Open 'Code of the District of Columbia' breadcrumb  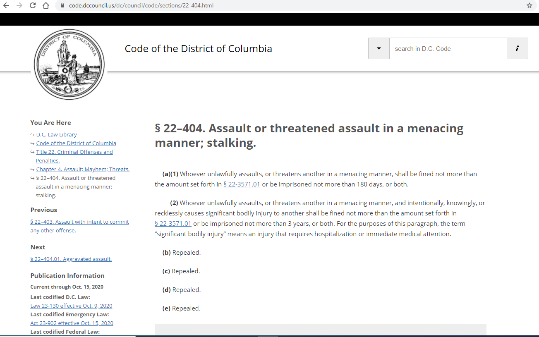tap(76, 143)
